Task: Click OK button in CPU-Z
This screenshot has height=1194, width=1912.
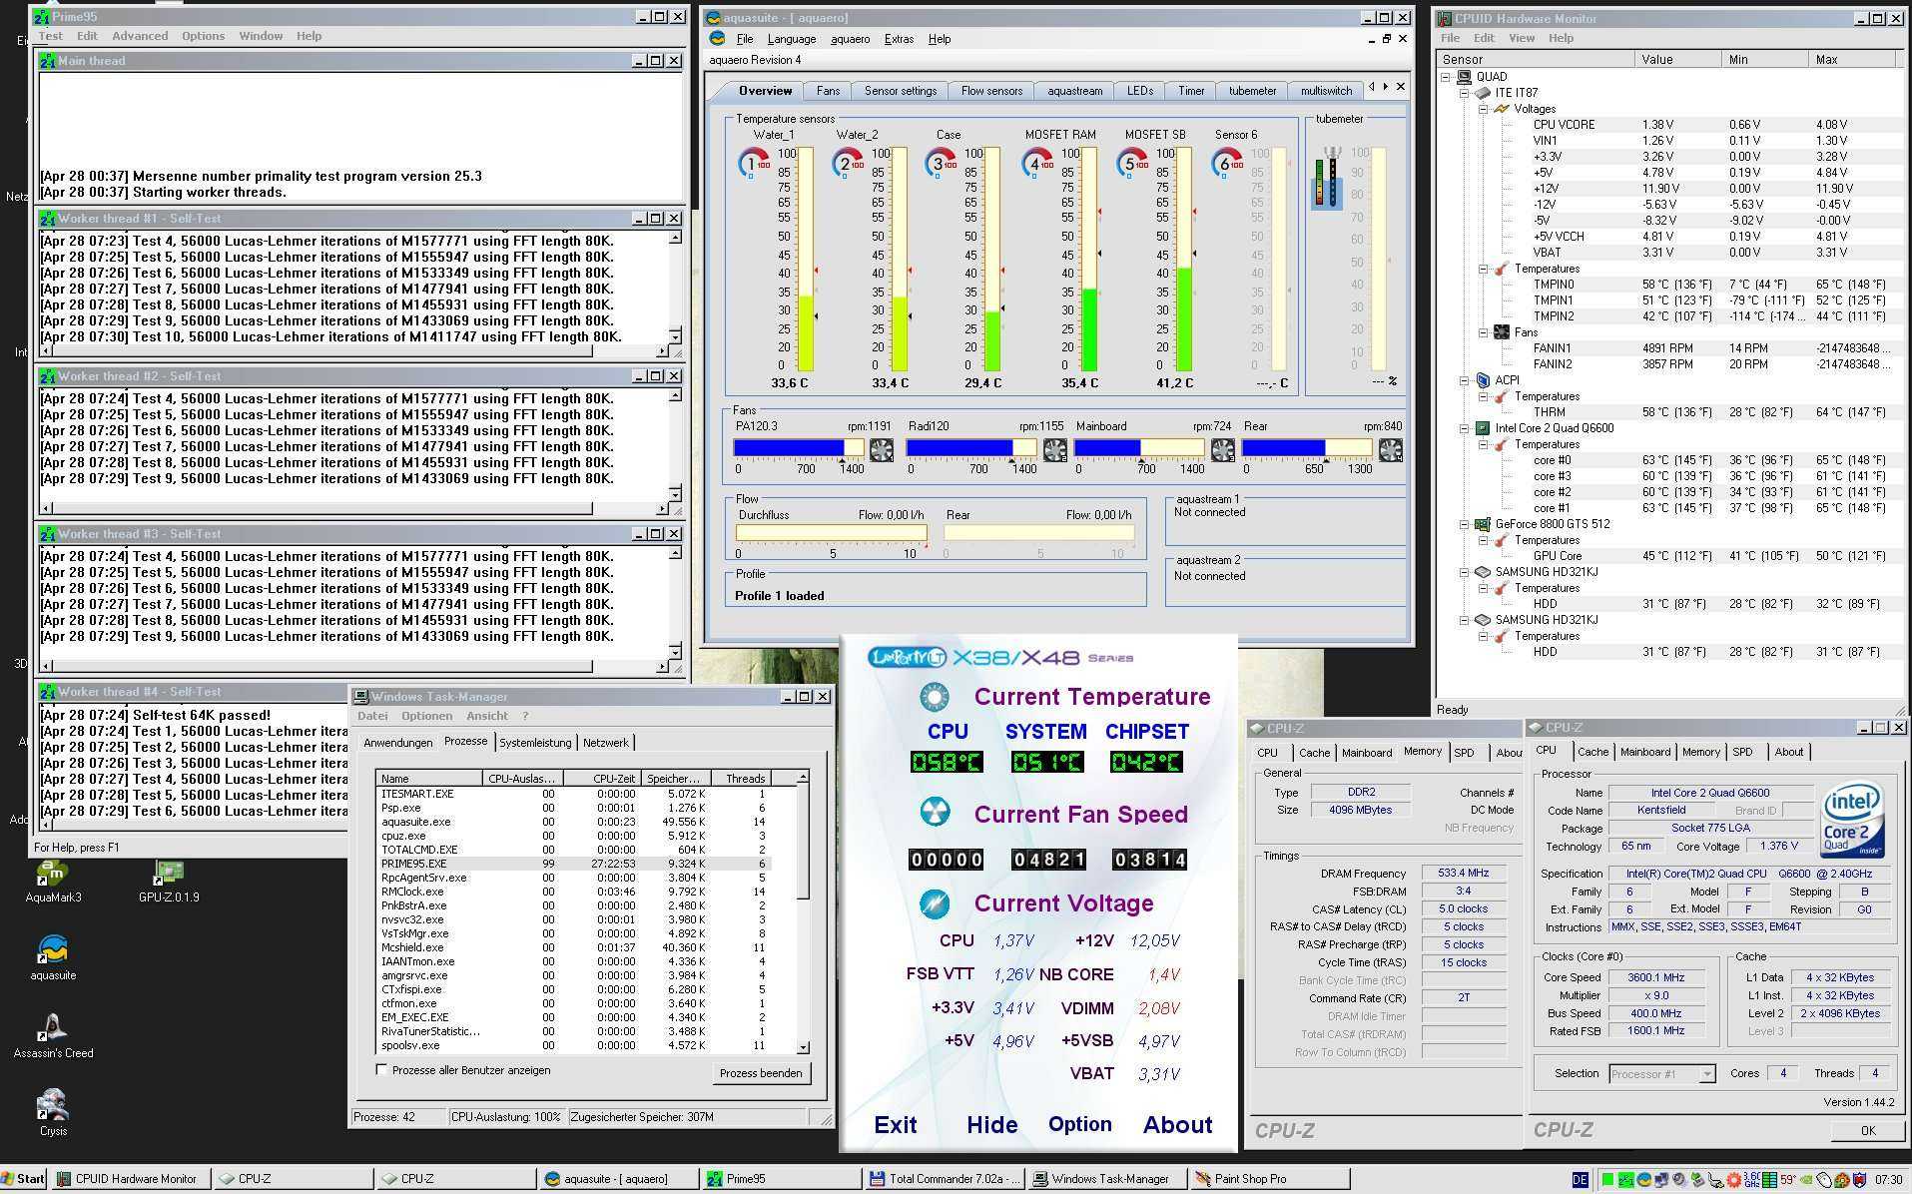Action: tap(1867, 1130)
